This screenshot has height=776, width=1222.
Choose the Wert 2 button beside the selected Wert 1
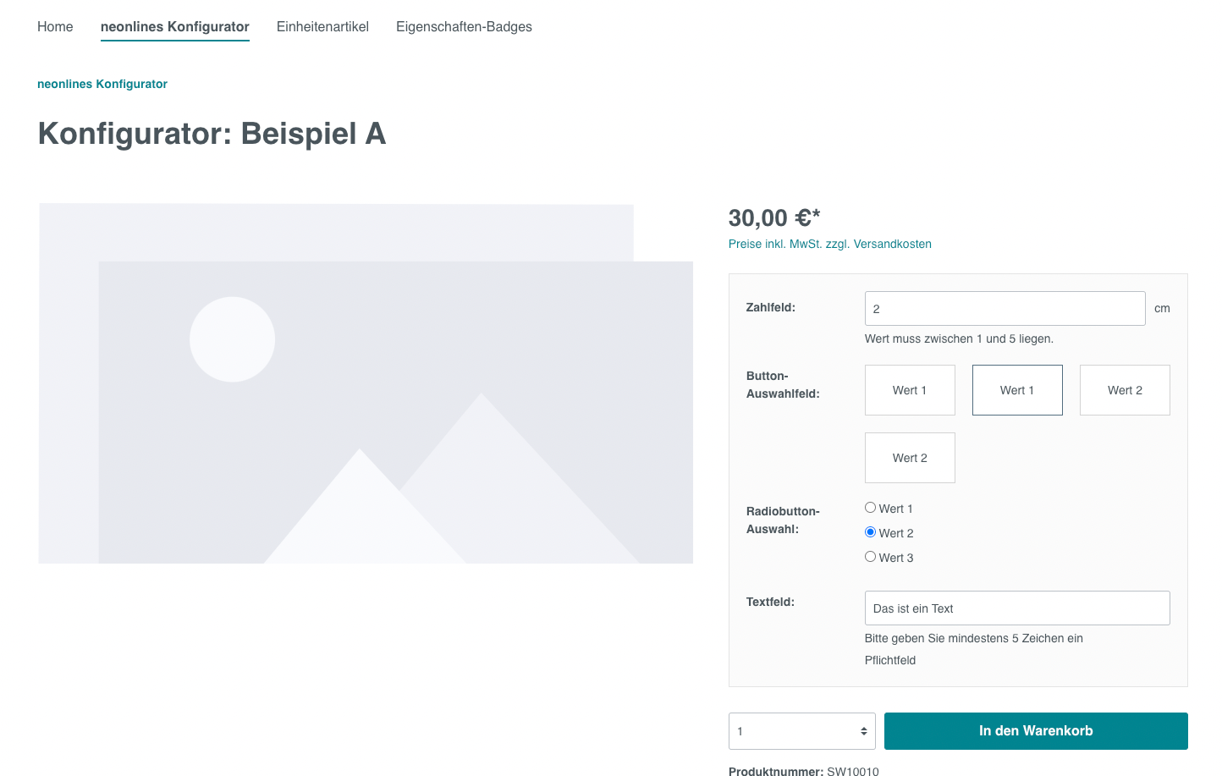point(1125,390)
